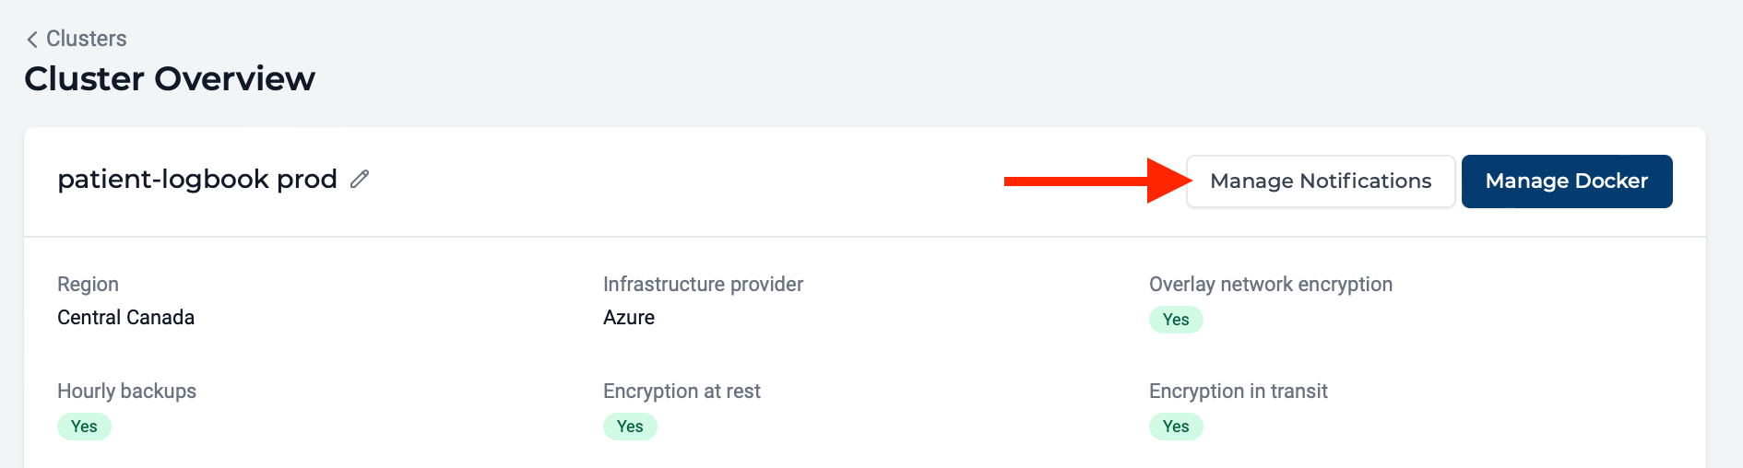Select the Azure provider value
Viewport: 1743px width, 468px height.
click(x=629, y=318)
